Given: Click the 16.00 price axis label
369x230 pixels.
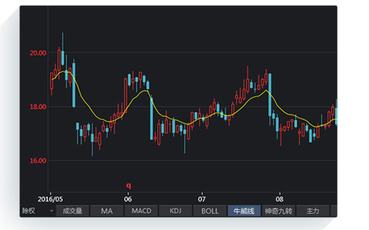Looking at the screenshot, I should pyautogui.click(x=38, y=161).
